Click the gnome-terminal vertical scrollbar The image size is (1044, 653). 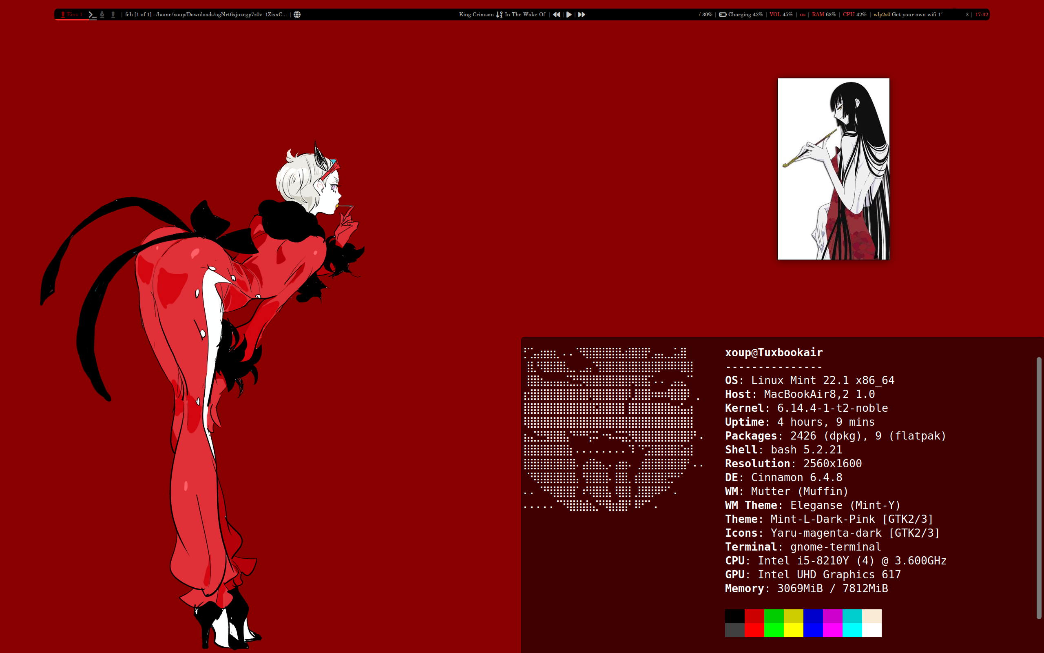click(x=1039, y=488)
